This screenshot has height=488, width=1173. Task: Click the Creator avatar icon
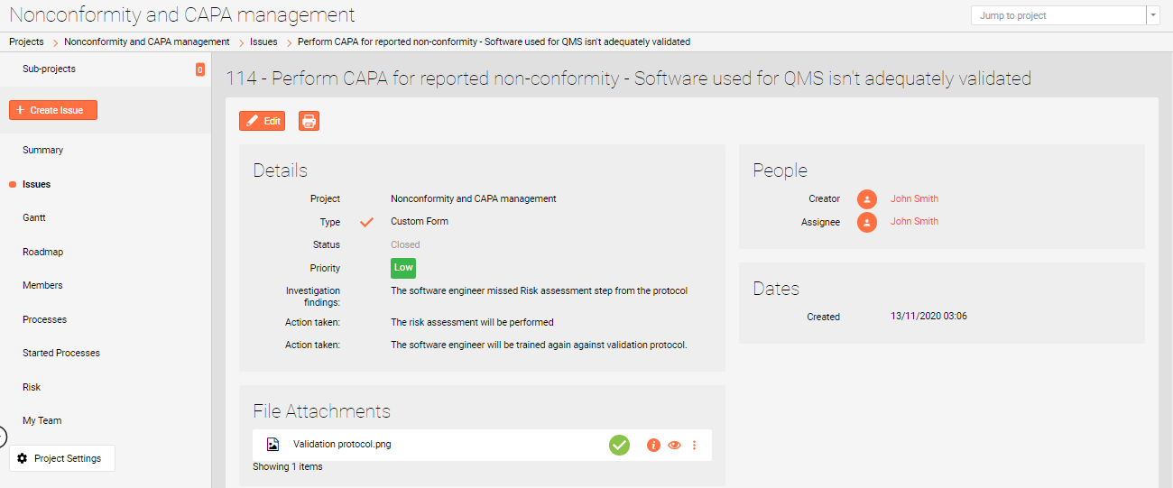pyautogui.click(x=867, y=199)
